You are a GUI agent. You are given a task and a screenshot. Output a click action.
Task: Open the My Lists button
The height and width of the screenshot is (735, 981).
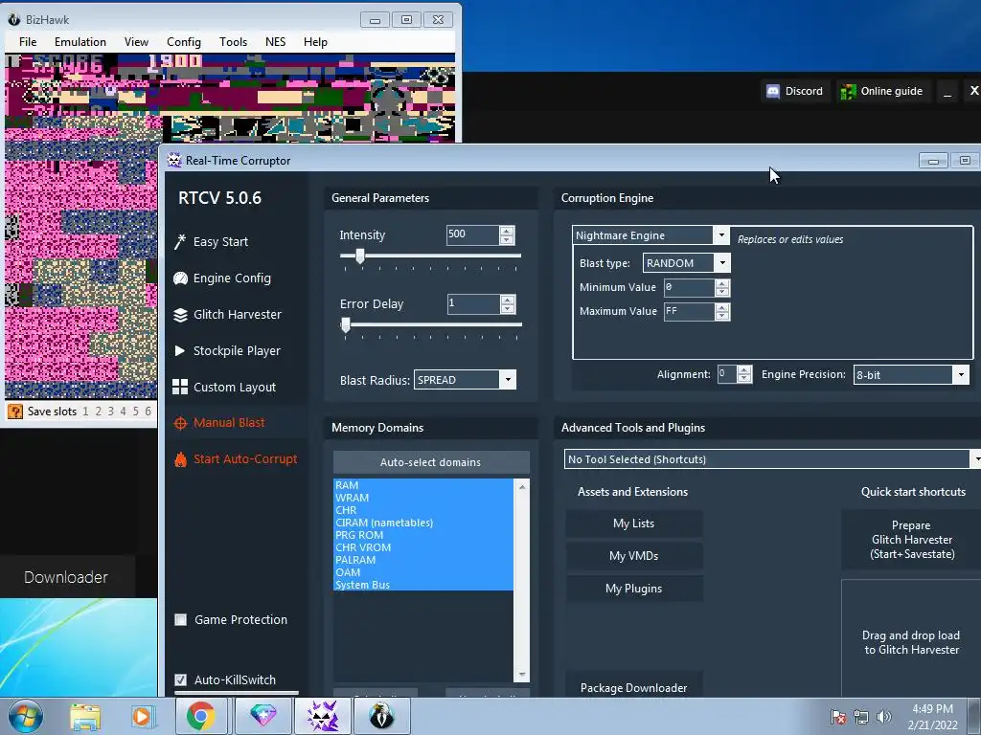[x=634, y=523]
